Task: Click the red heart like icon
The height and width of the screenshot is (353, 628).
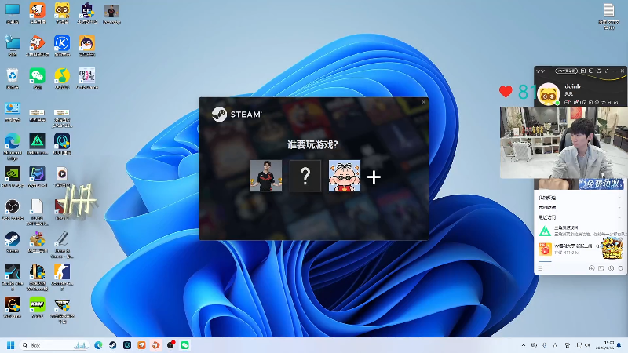Action: 506,92
